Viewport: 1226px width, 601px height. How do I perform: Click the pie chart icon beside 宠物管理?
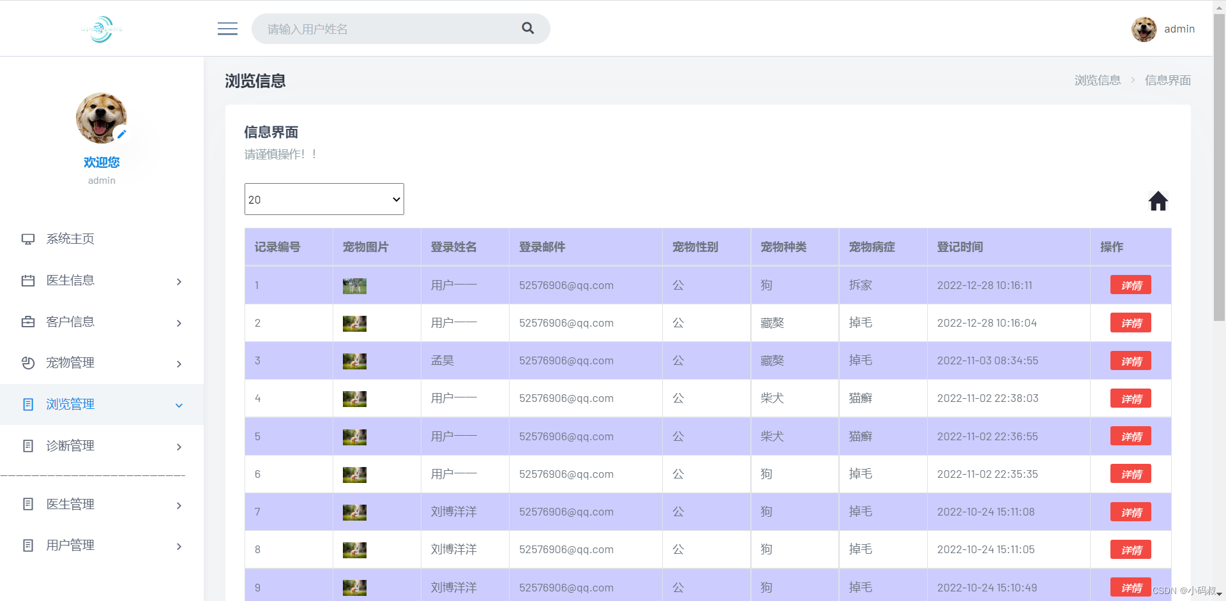28,363
